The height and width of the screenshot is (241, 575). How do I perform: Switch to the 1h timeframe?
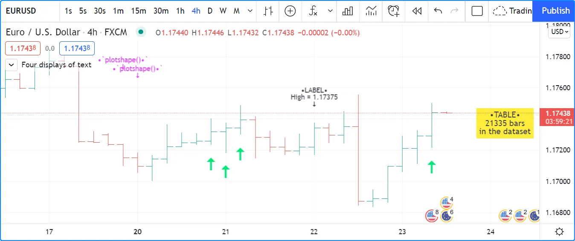pos(180,11)
